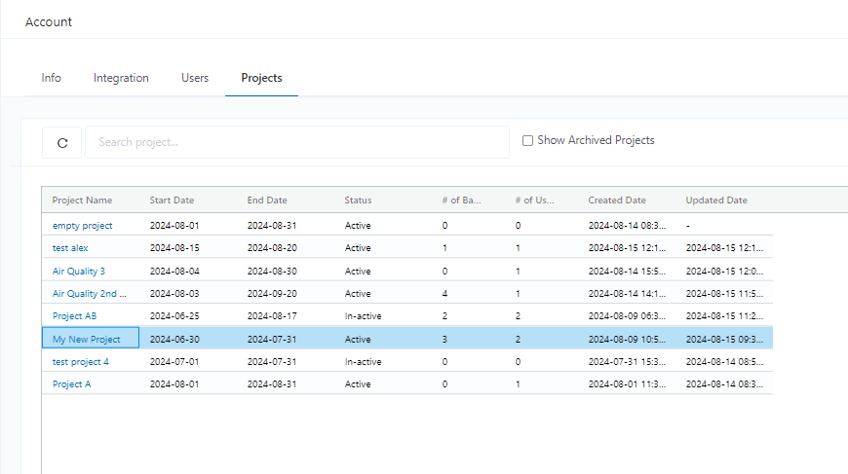Click updated date 2024-08-15 09:3... cell
This screenshot has width=848, height=474.
[x=724, y=339]
